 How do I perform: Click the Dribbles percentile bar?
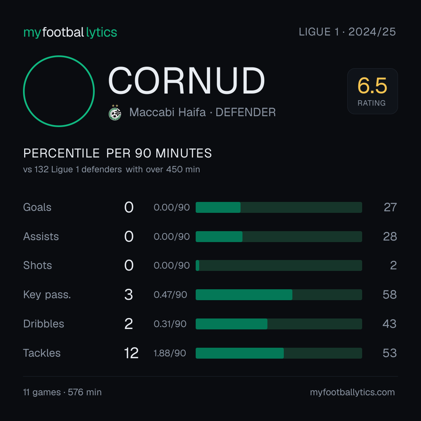[279, 324]
